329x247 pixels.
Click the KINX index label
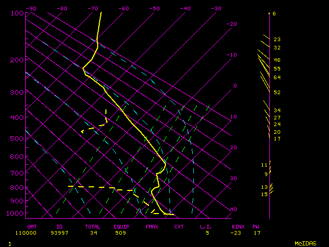click(238, 226)
